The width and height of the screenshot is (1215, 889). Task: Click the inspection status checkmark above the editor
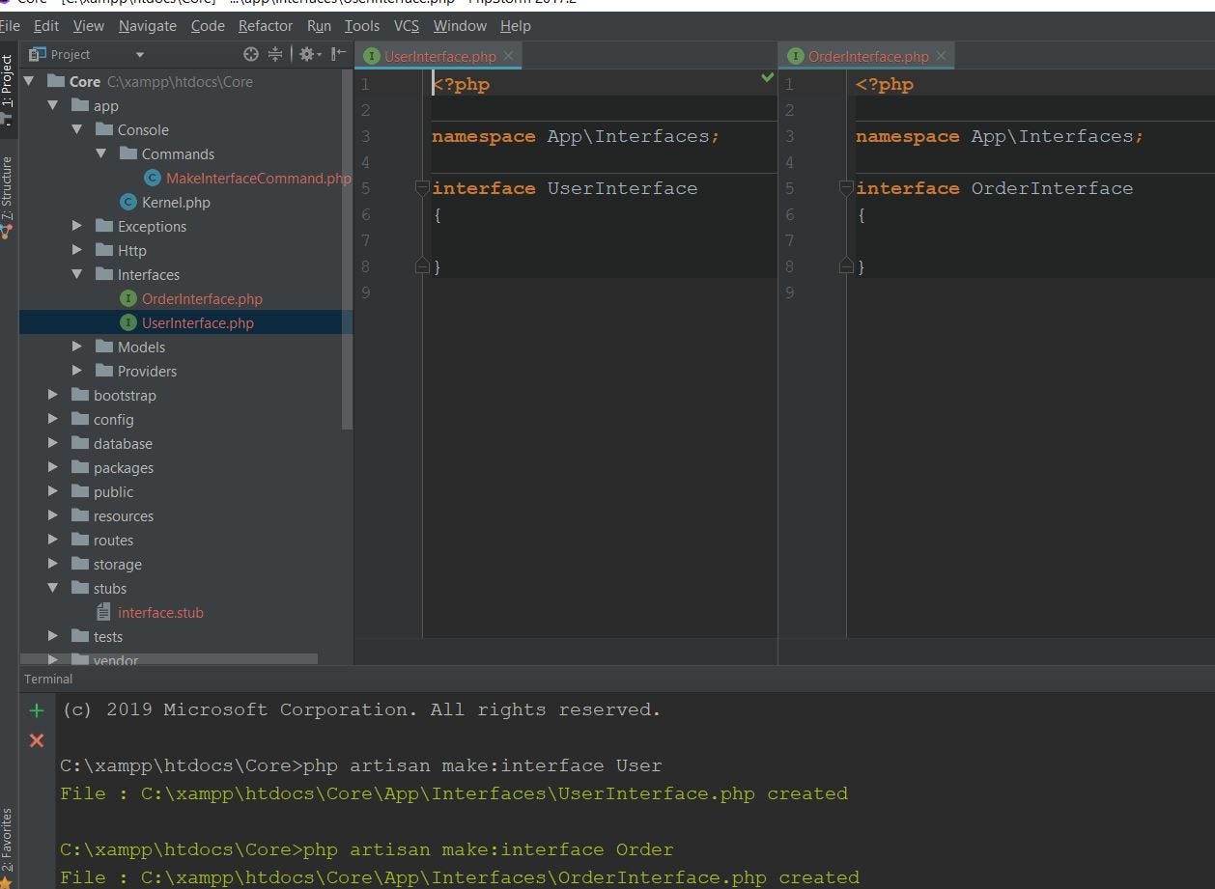pos(767,77)
